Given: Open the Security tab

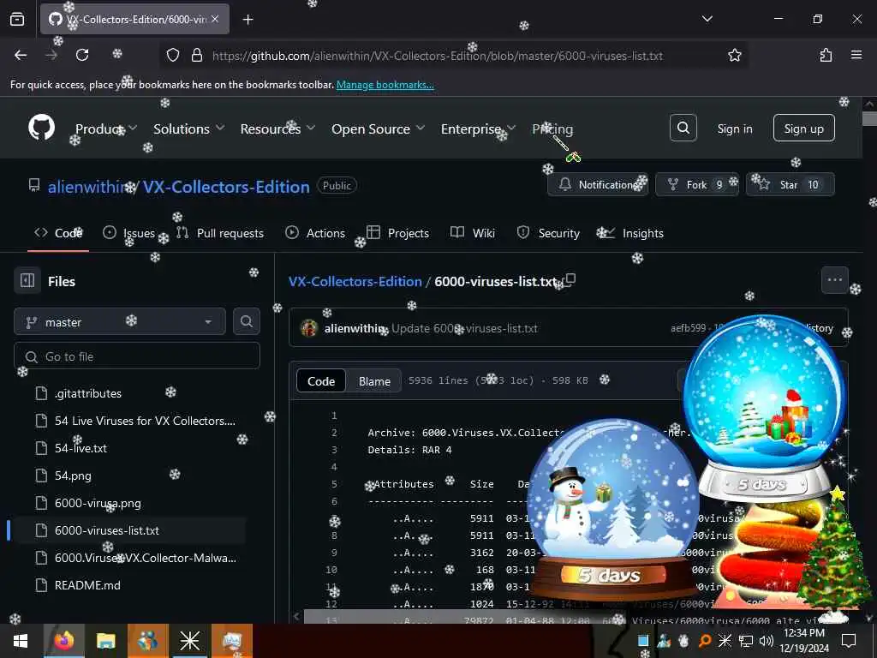Looking at the screenshot, I should [x=548, y=233].
